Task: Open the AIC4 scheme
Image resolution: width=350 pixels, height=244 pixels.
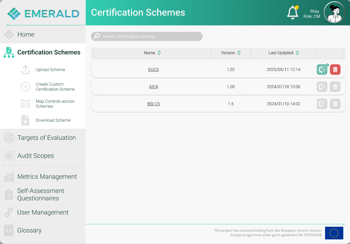Action: [153, 87]
